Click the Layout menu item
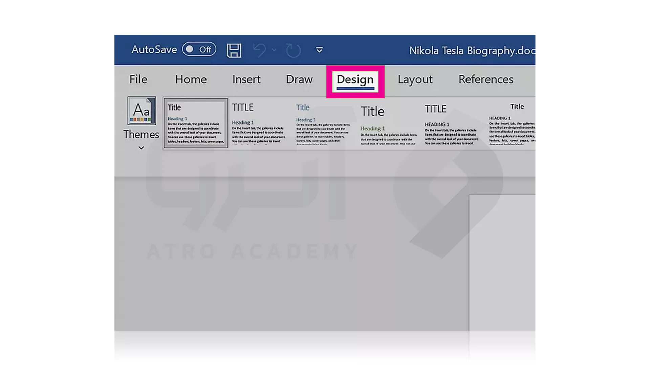Viewport: 650px width, 365px height. pos(415,79)
